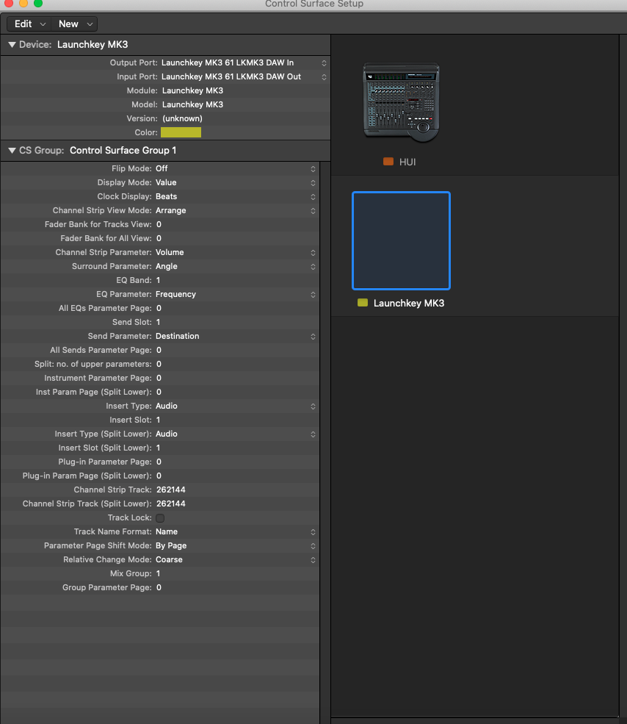Click the Group Parameter Page value
The height and width of the screenshot is (724, 627).
coord(159,587)
